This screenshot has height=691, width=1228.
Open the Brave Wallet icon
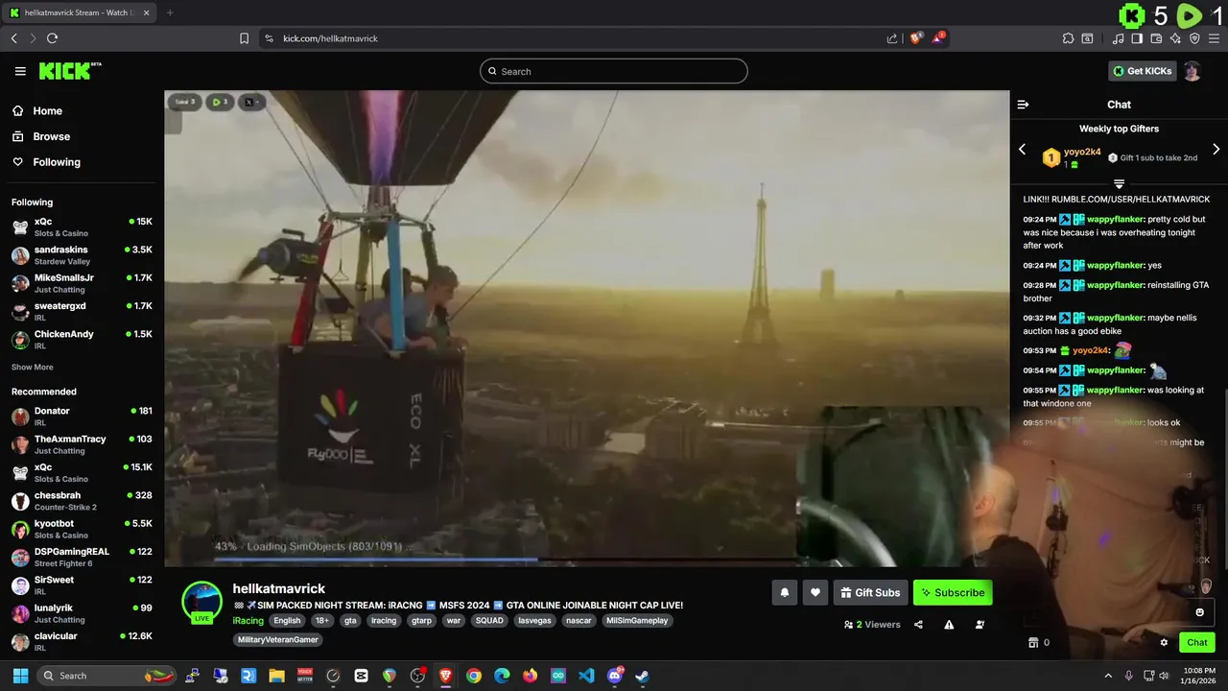pyautogui.click(x=1156, y=38)
